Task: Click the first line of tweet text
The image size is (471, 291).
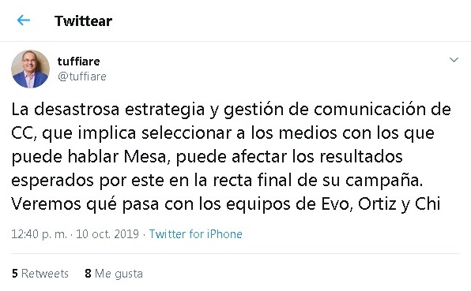Action: click(231, 110)
